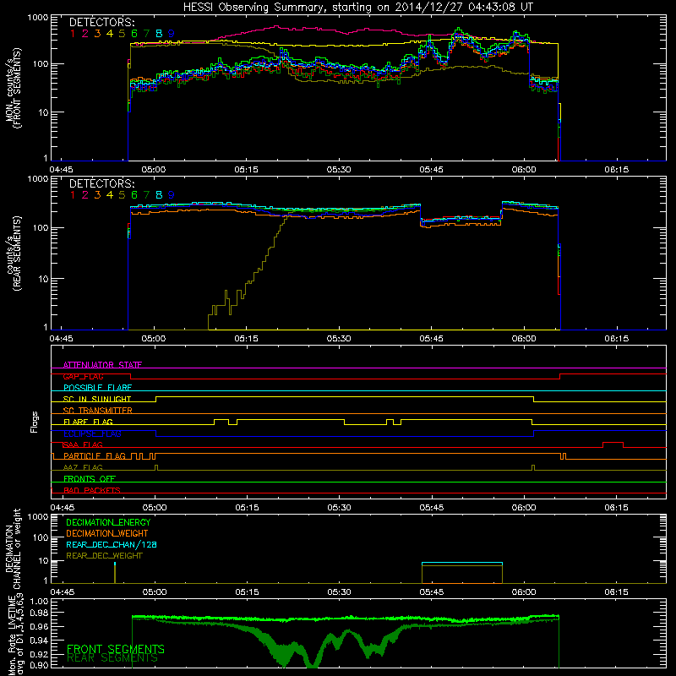676x676 pixels.
Task: Click the Flags axis title
Action: point(35,422)
